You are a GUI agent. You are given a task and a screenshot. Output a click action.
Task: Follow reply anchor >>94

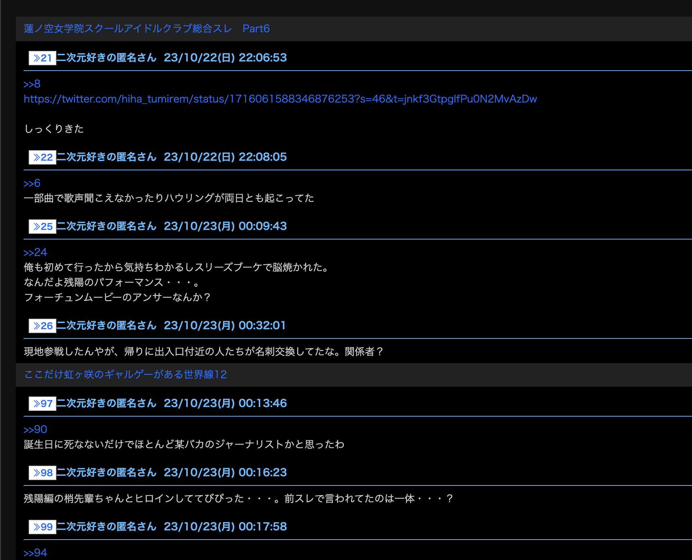(35, 553)
